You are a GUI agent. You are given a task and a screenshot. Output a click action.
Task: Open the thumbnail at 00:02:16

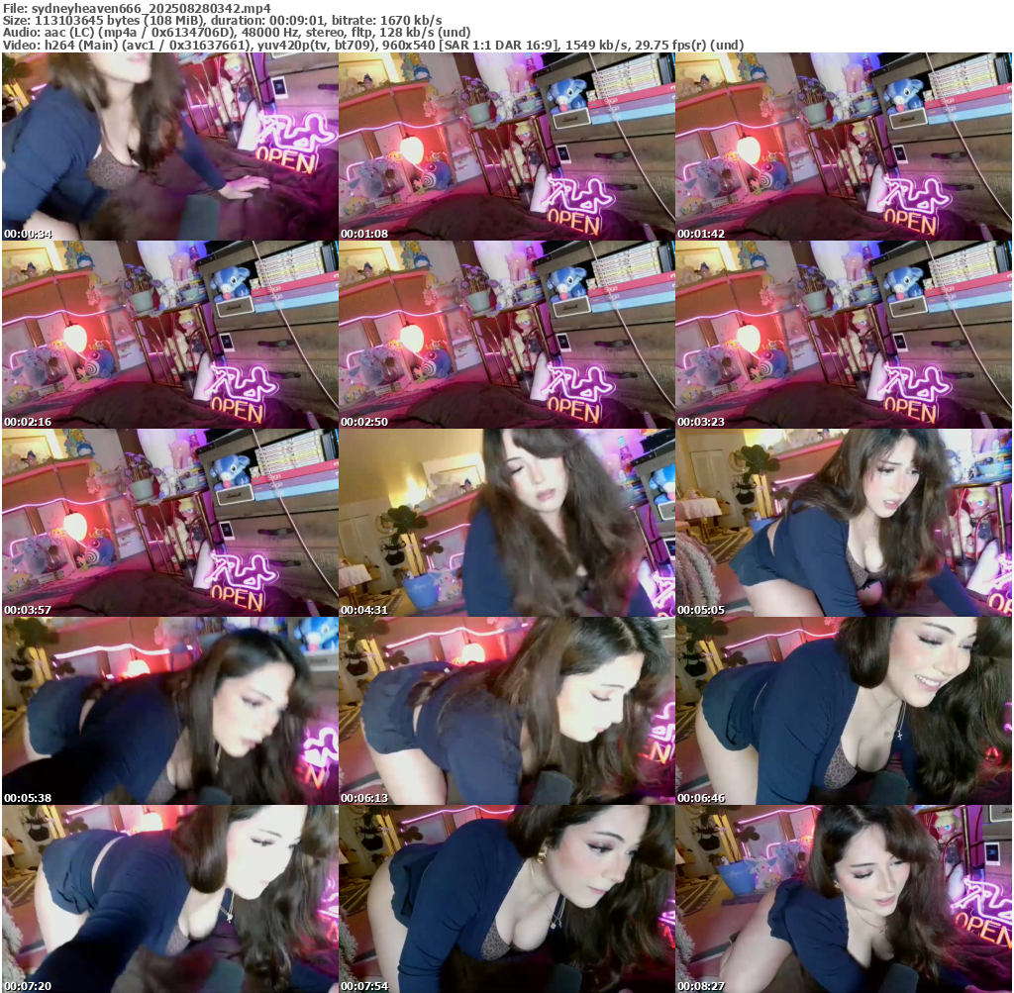pos(170,335)
